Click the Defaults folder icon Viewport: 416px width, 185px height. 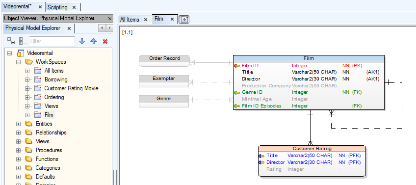(28, 177)
